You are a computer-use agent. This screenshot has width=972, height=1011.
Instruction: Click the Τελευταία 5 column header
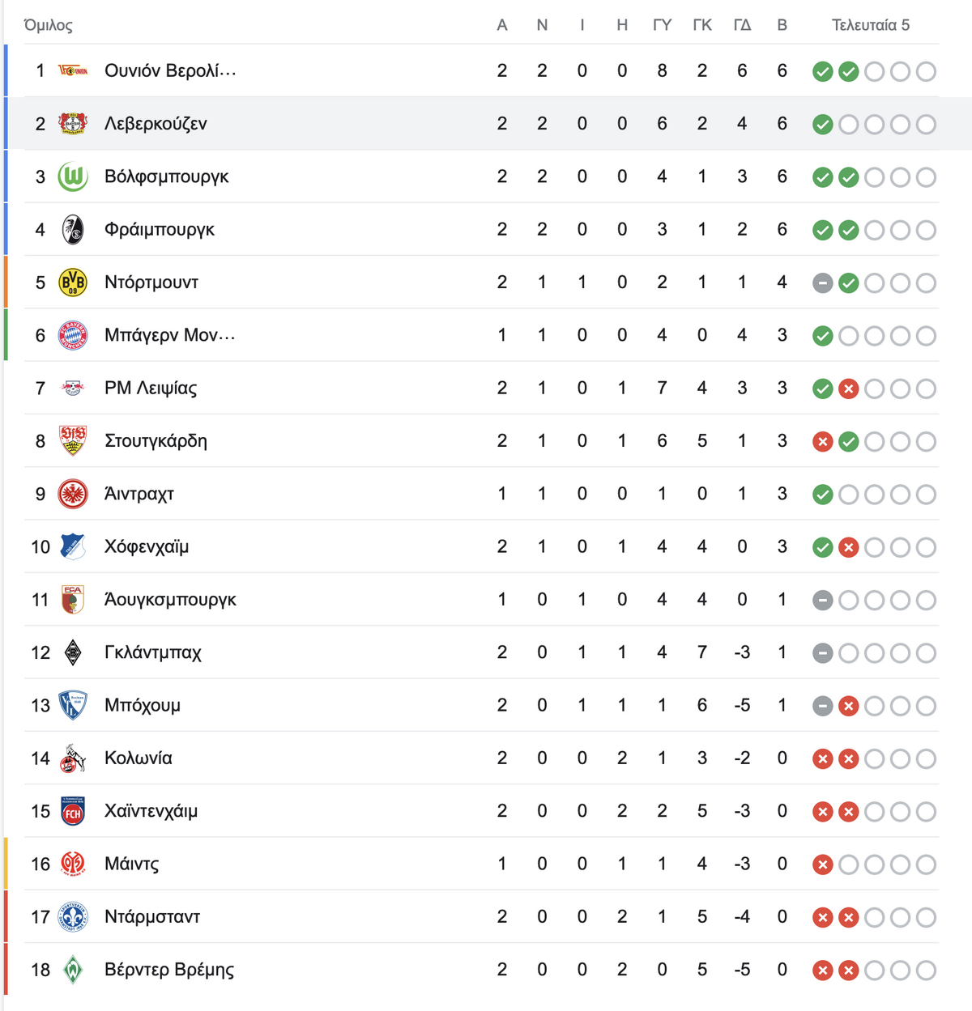(871, 25)
